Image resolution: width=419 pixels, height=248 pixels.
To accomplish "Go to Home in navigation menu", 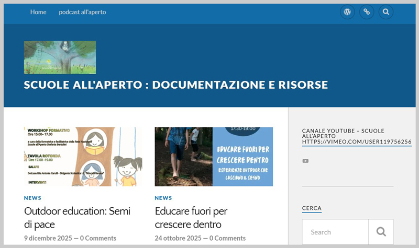I will tap(38, 12).
